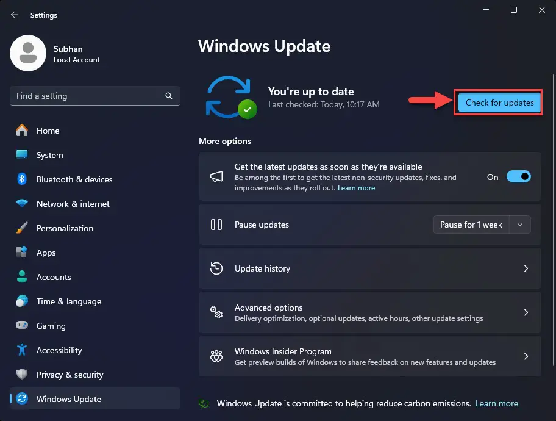Select the System monitor icon

click(21, 155)
